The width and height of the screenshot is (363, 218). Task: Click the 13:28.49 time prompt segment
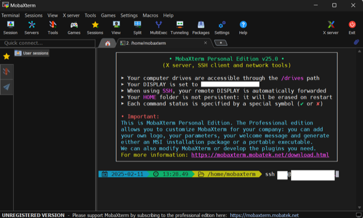coord(171,174)
